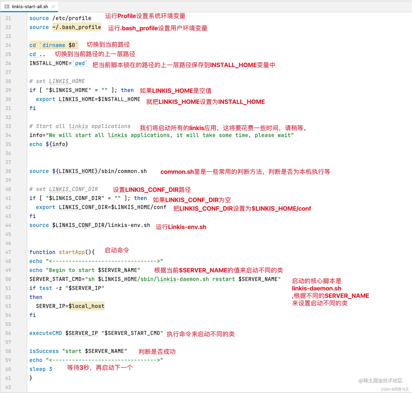Click the '# set LINKIS_CONF_DIR' comment

coord(64,189)
